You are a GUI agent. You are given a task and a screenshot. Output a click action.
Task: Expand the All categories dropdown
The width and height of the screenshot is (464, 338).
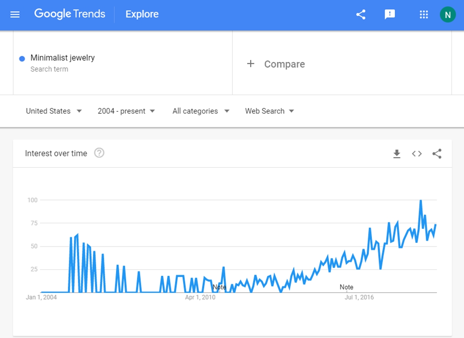(201, 111)
